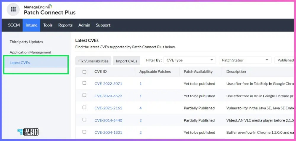Select Latest CVEs in sidebar
Viewport: 296px width, 141px height.
point(36,63)
